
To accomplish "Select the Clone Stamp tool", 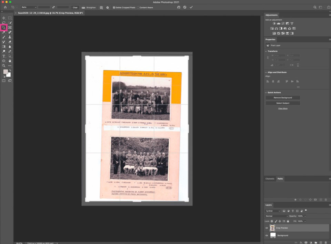I will (x=10, y=37).
